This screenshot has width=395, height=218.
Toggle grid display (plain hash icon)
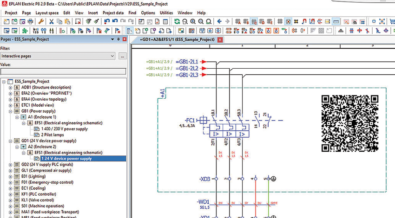(x=280, y=22)
